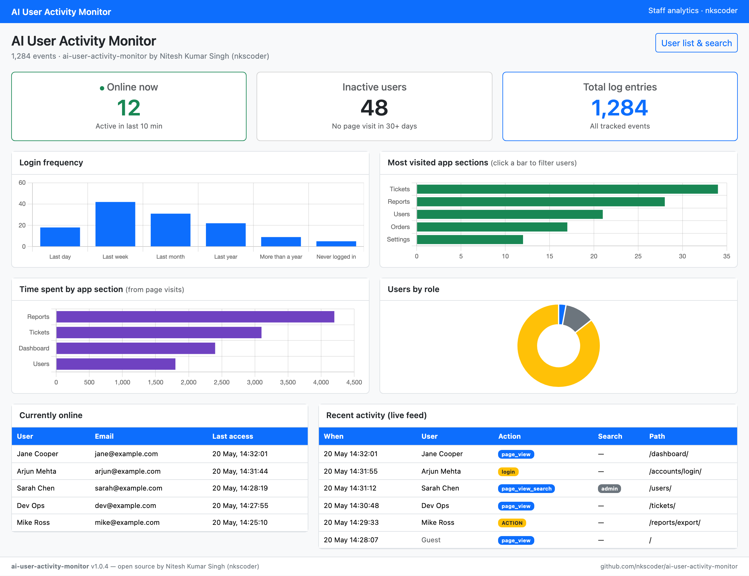Screen dimensions: 749x576
Task: Click the /accounts/login/ path cell
Action: [675, 471]
